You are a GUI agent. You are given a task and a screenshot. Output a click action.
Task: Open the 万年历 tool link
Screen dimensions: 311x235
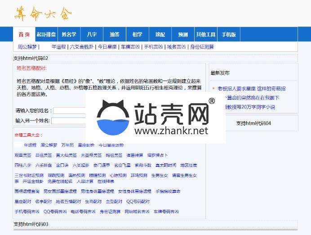coord(67,145)
